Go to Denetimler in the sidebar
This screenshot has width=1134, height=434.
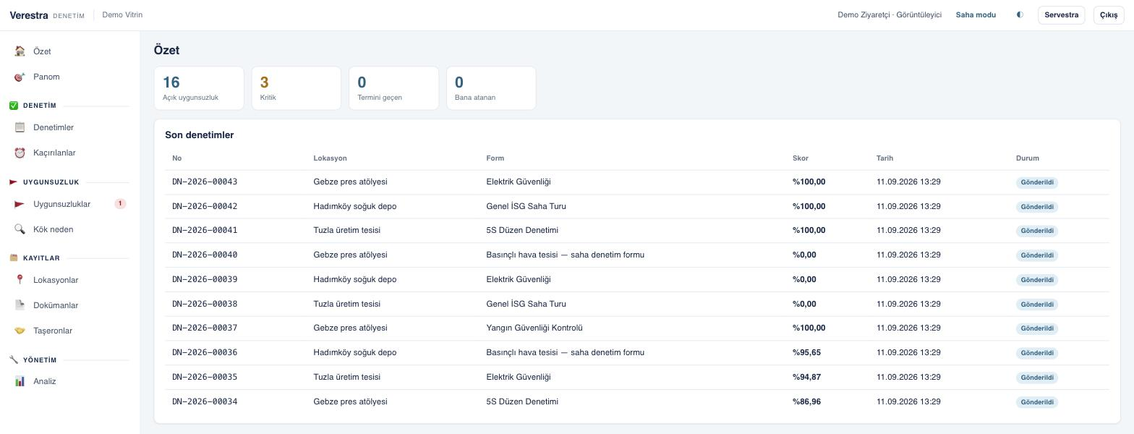tap(69, 127)
